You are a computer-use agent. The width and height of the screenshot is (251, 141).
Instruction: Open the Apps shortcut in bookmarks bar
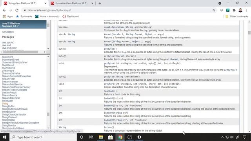[x=8, y=16]
